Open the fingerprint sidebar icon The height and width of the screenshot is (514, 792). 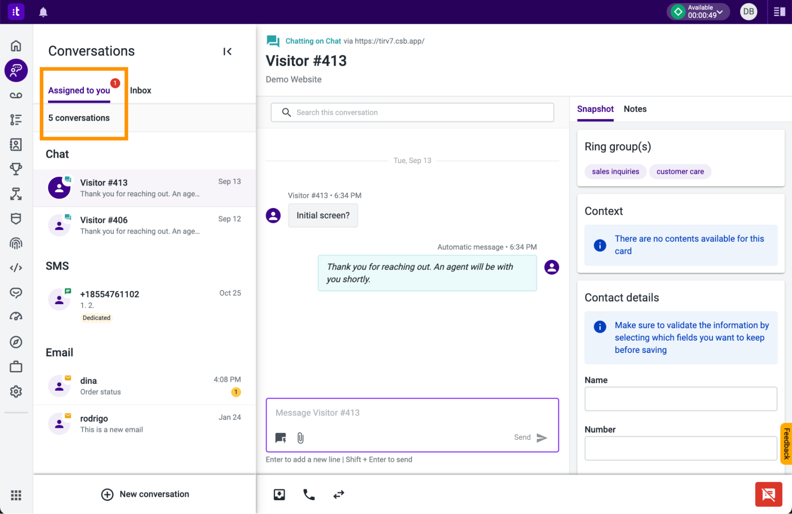point(16,243)
